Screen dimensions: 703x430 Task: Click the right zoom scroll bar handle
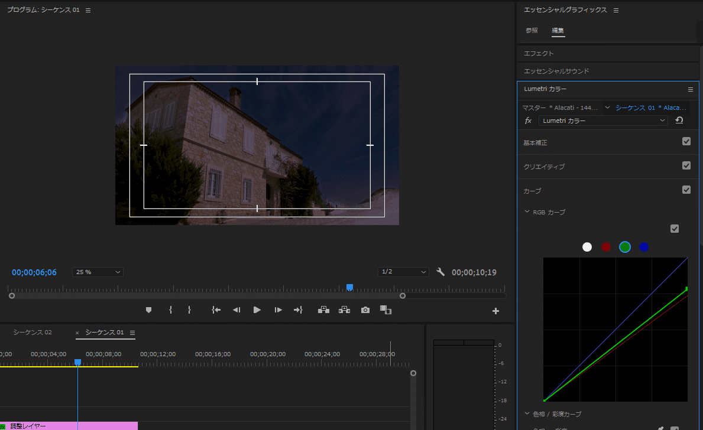403,295
